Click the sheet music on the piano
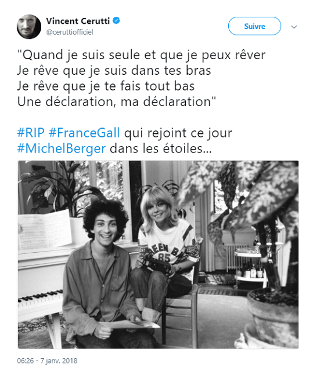 pyautogui.click(x=45, y=230)
